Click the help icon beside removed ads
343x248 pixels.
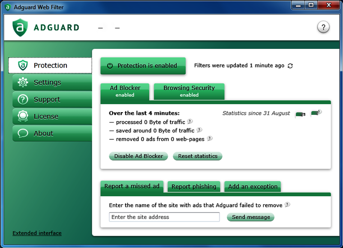point(210,138)
